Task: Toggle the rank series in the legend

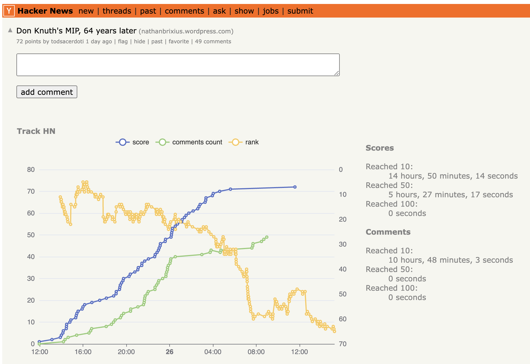Action: tap(249, 142)
